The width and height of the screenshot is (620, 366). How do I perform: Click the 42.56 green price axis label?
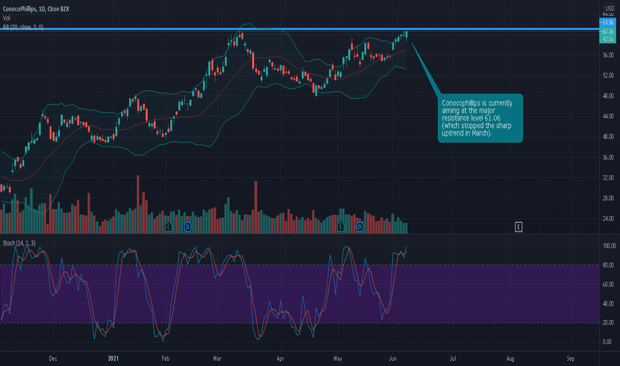(607, 39)
